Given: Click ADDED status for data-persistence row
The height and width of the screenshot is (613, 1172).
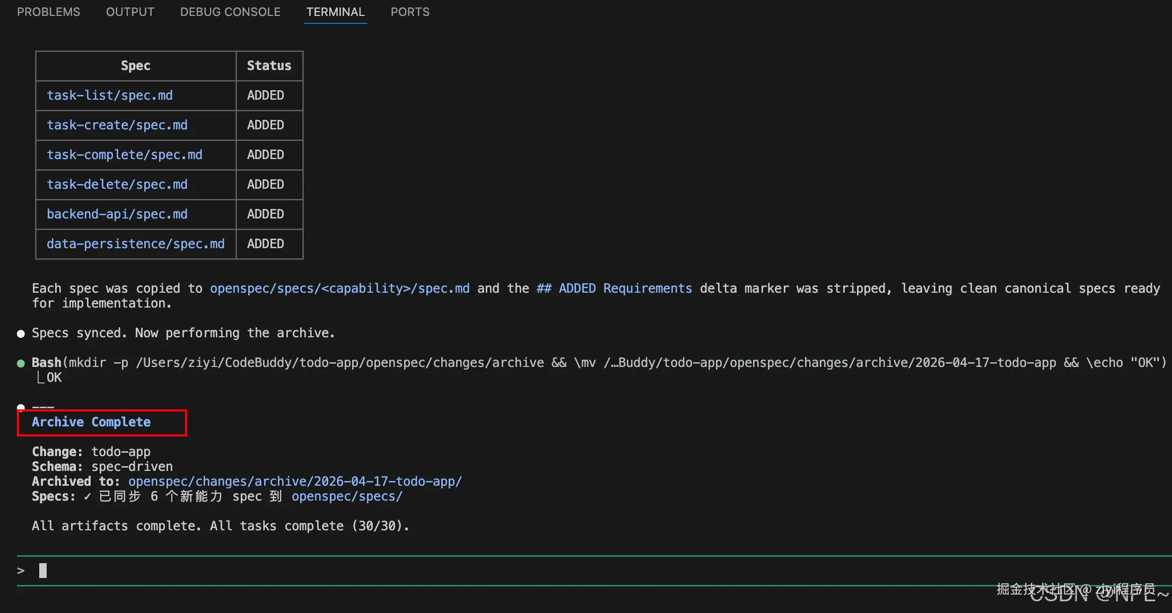Looking at the screenshot, I should click(x=266, y=244).
